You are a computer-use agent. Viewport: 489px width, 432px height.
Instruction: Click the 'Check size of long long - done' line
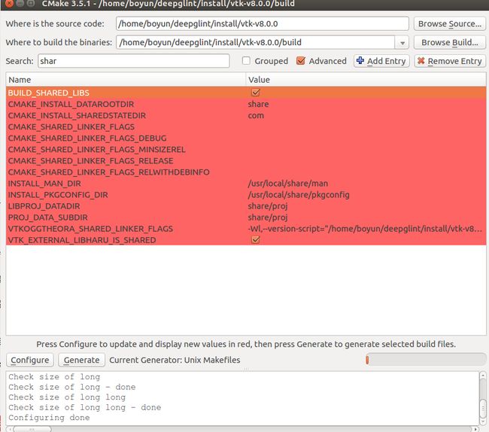point(84,407)
